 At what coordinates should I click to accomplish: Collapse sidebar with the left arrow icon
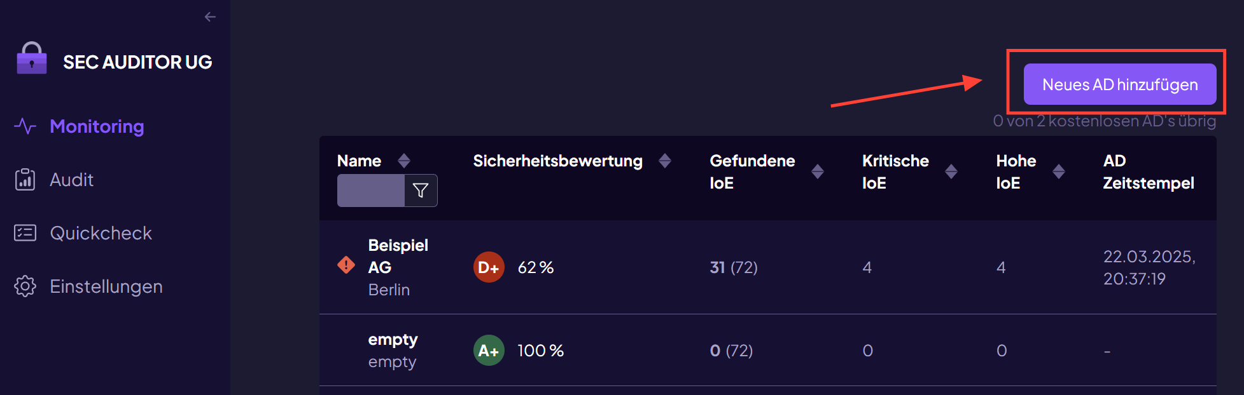click(210, 17)
